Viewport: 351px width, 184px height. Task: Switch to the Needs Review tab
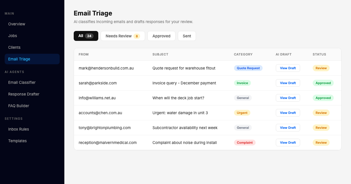click(123, 36)
